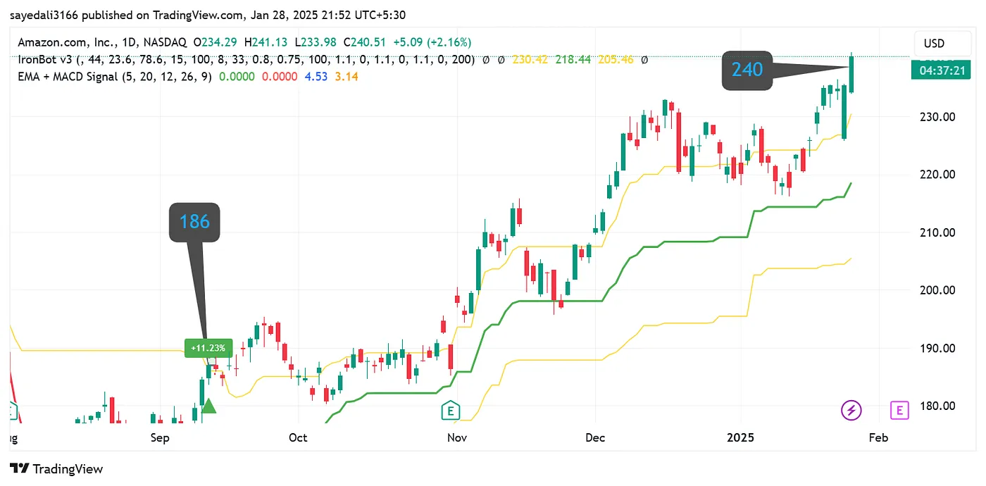Viewport: 986px width, 486px height.
Task: Click the 210.00 price axis label
Action: point(939,232)
